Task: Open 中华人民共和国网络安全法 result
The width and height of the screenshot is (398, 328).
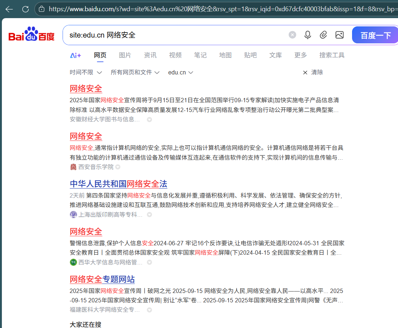Action: pos(119,184)
